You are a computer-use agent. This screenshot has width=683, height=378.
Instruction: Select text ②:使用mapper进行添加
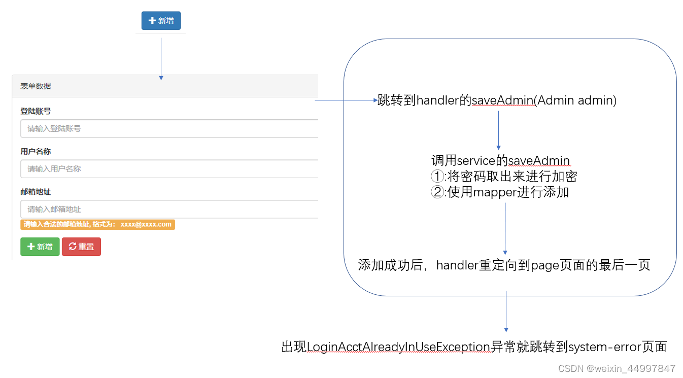point(500,192)
